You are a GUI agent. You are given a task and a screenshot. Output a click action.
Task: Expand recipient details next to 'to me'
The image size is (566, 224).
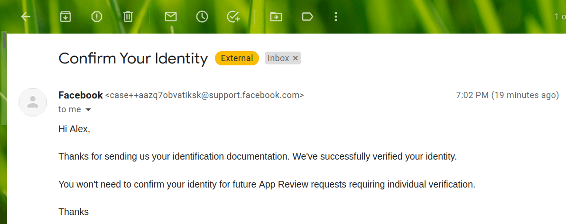pos(88,110)
